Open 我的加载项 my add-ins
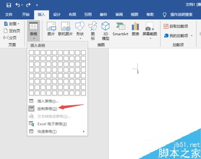 [176, 36]
